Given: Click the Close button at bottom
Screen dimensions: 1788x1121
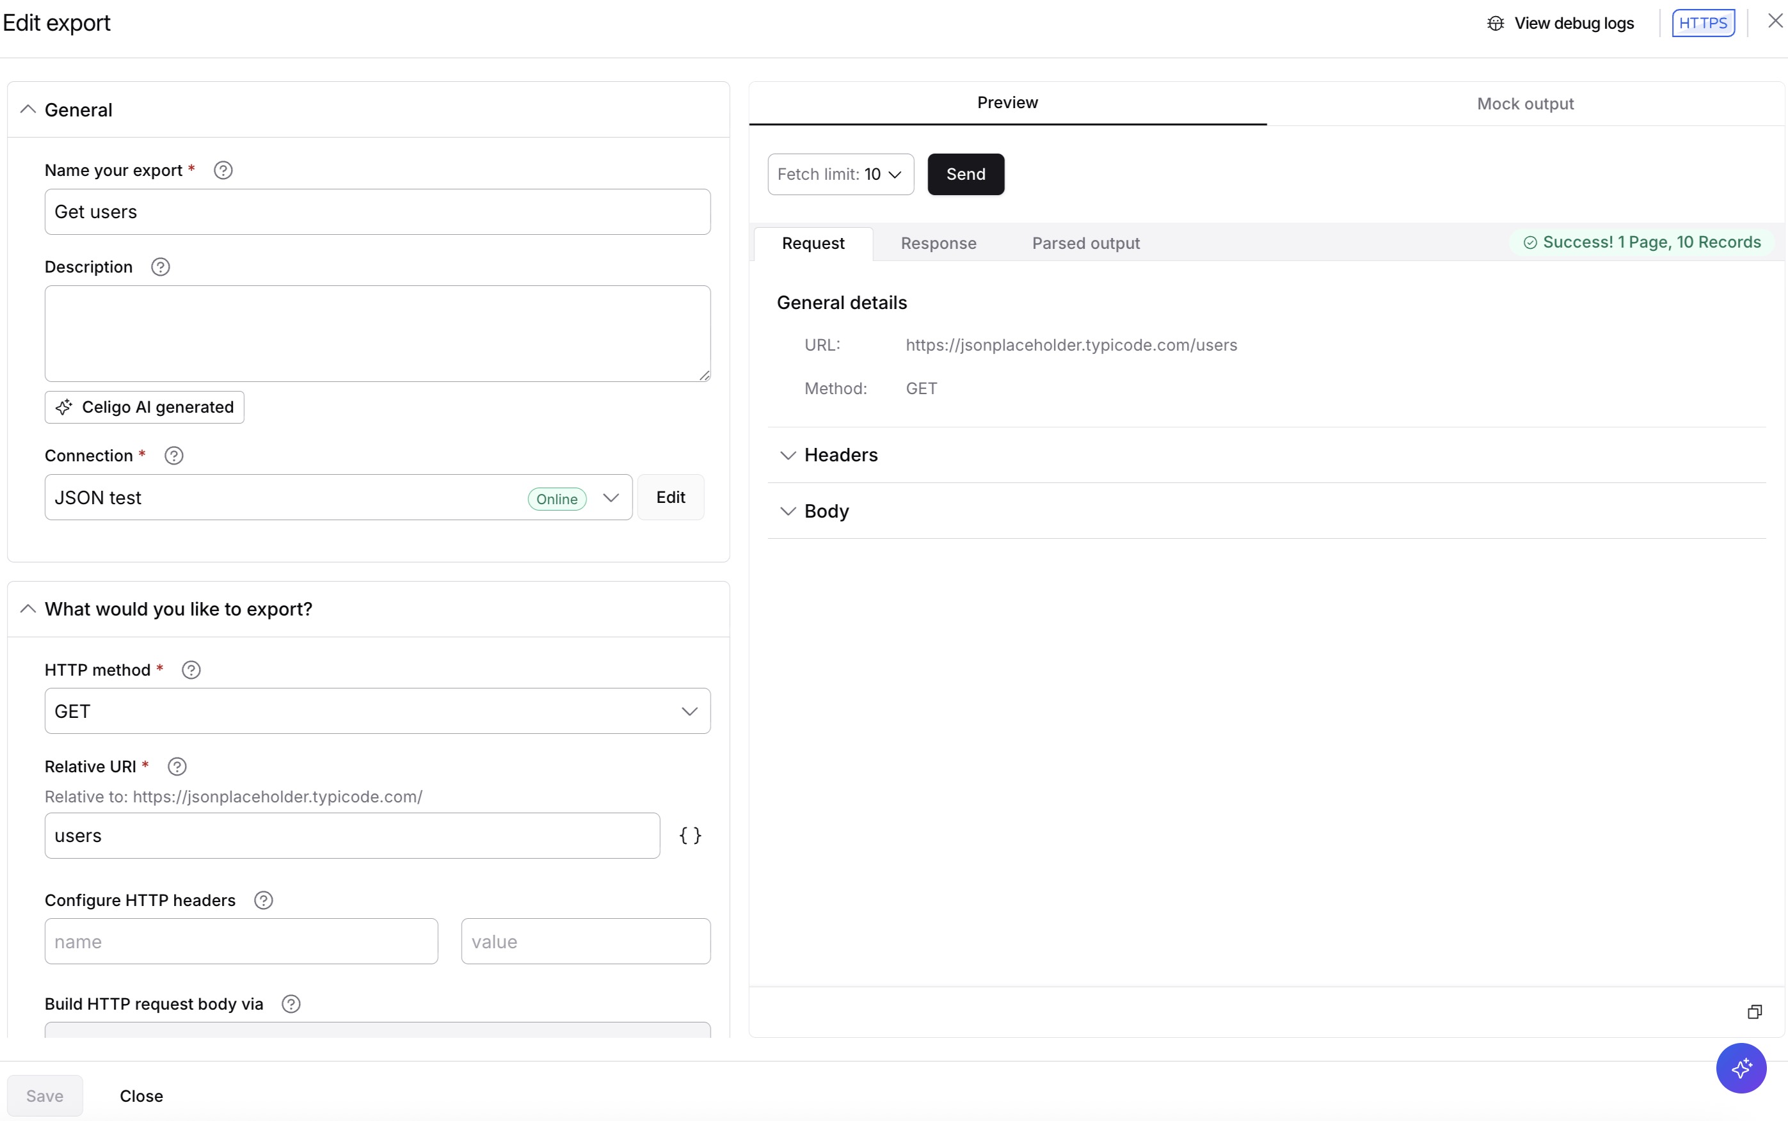Looking at the screenshot, I should [141, 1096].
